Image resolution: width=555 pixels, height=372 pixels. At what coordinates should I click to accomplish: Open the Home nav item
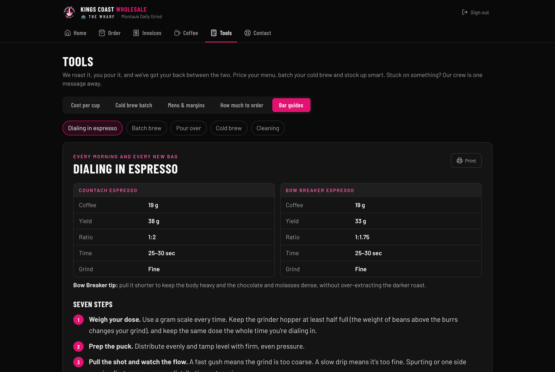point(75,33)
